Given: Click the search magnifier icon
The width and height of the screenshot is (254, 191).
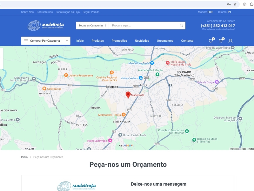Looking at the screenshot, I should [181, 25].
